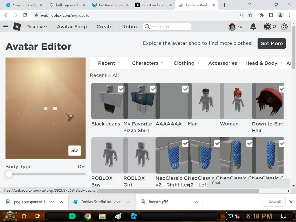296x222 pixels.
Task: Open the Chrome three-dot menu
Action: [290, 15]
